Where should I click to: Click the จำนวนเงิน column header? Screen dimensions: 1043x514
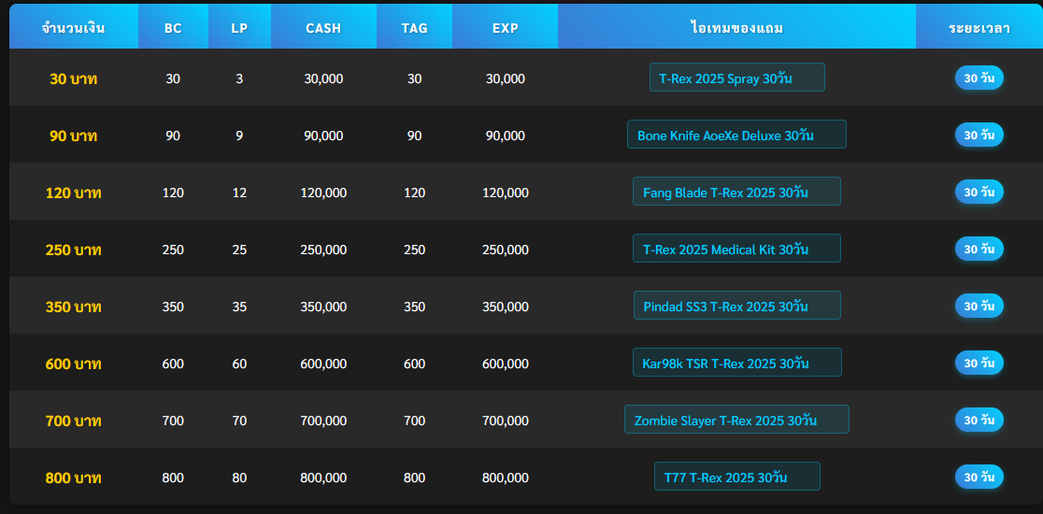[x=74, y=28]
